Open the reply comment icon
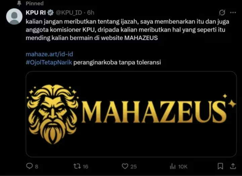Screen dimensions: 242x176 29,166
